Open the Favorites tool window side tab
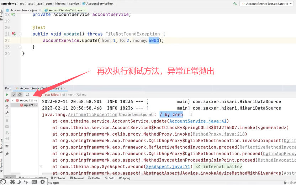Screen dimensions: 296x185 tap(1, 165)
